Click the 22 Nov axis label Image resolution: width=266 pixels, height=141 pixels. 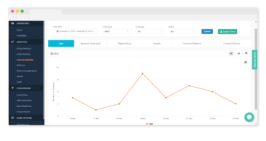point(213,118)
